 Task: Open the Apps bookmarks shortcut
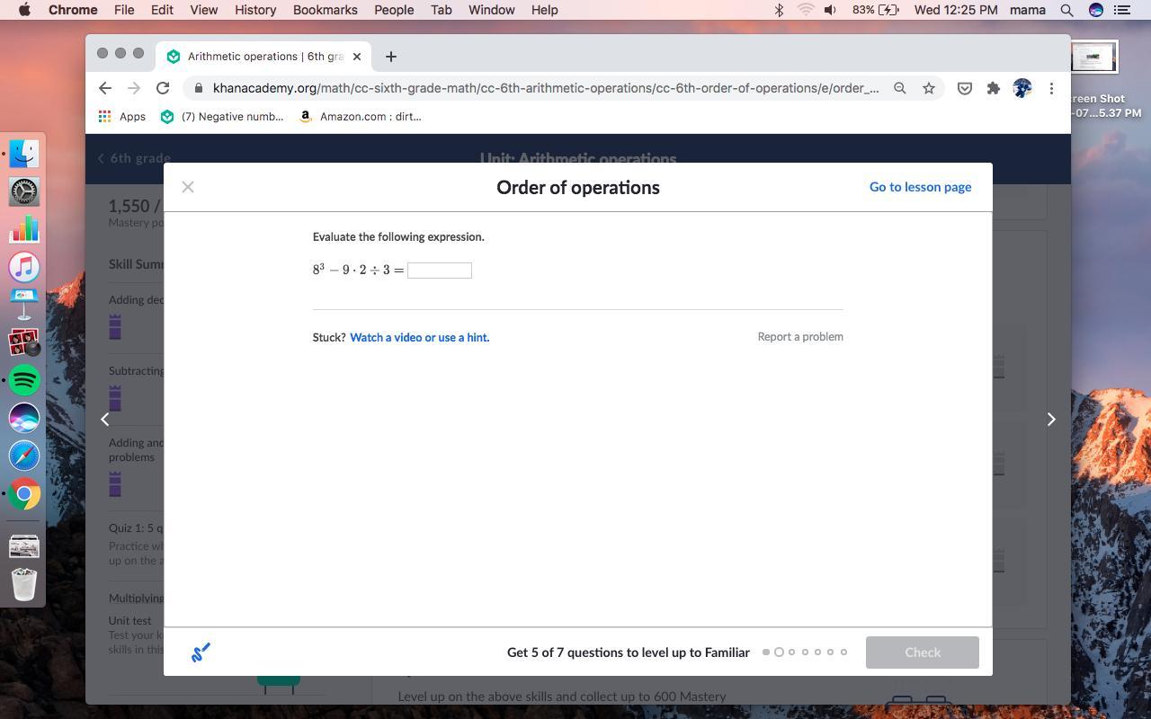point(121,117)
